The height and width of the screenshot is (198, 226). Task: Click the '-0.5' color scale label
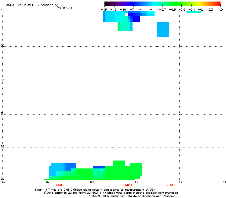coord(182,10)
